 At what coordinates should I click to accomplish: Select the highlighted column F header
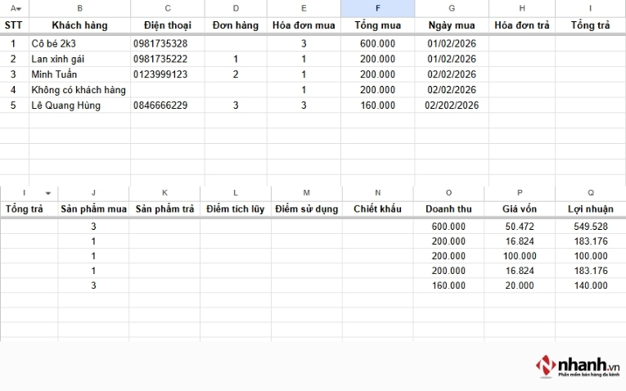(377, 8)
